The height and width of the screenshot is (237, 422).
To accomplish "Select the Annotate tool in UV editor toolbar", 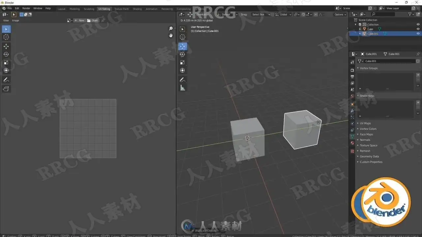I will coord(6,80).
